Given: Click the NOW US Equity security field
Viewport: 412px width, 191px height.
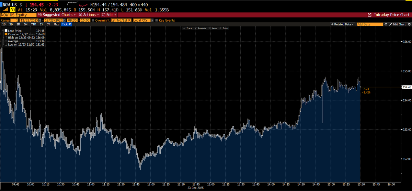Looking at the screenshot, I should [x=18, y=15].
